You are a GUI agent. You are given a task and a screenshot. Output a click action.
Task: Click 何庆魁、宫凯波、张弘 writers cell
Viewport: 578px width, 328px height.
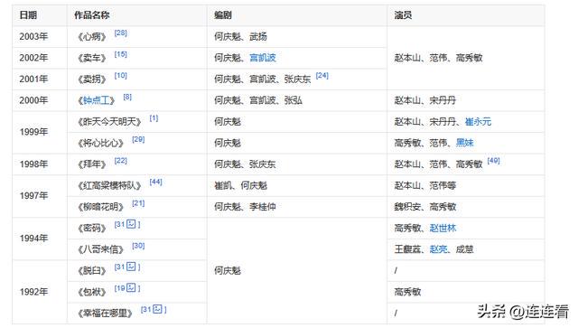click(x=297, y=100)
